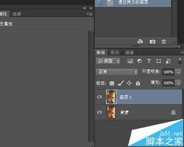Lock layer position move icon
The image size is (184, 147).
(x=129, y=83)
